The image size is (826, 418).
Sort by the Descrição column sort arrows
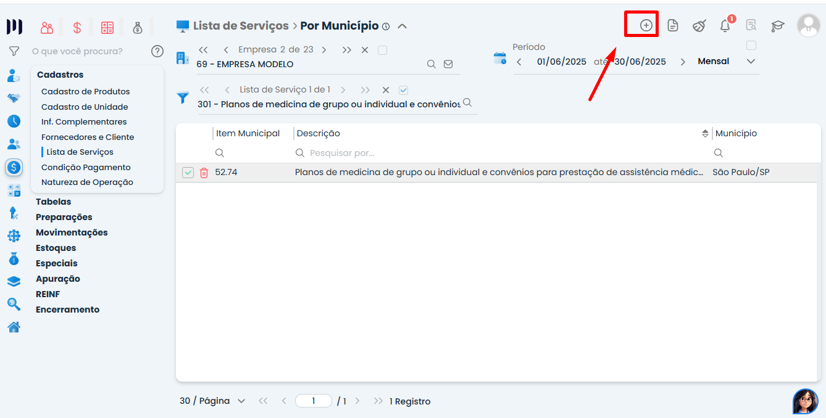click(705, 133)
